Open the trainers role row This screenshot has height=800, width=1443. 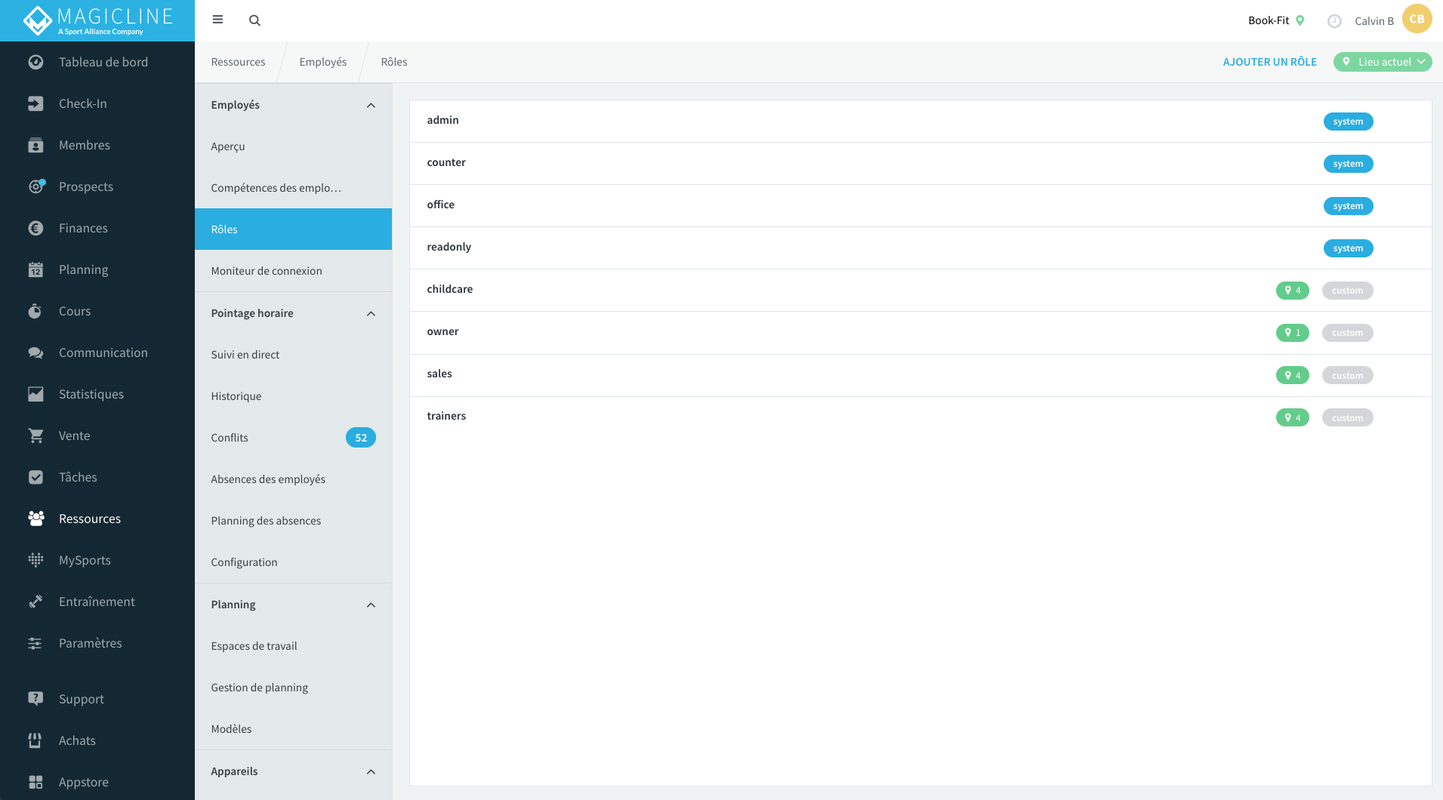tap(920, 417)
